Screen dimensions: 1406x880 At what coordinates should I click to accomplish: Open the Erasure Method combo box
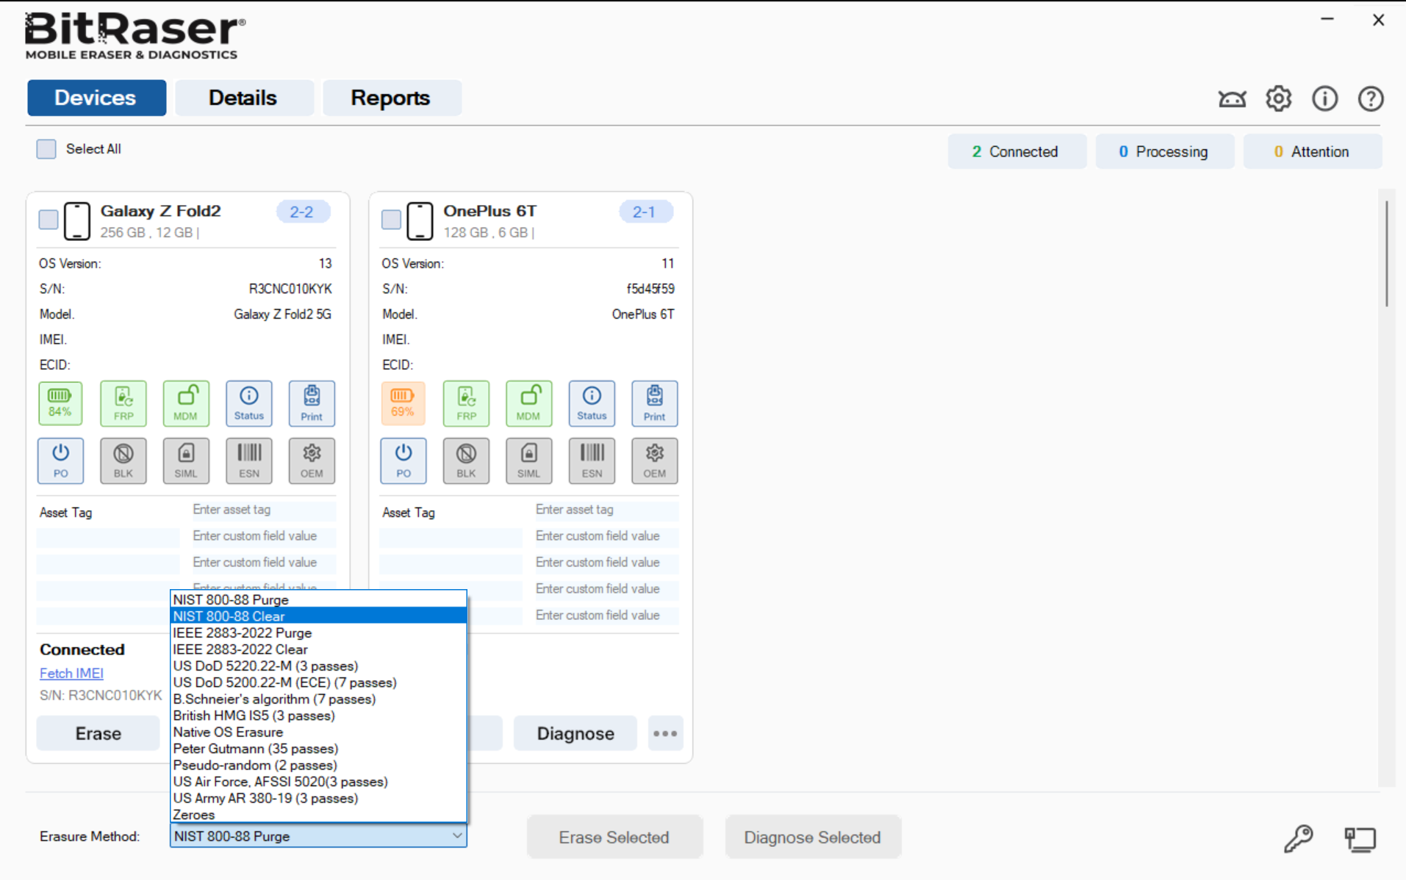click(318, 836)
